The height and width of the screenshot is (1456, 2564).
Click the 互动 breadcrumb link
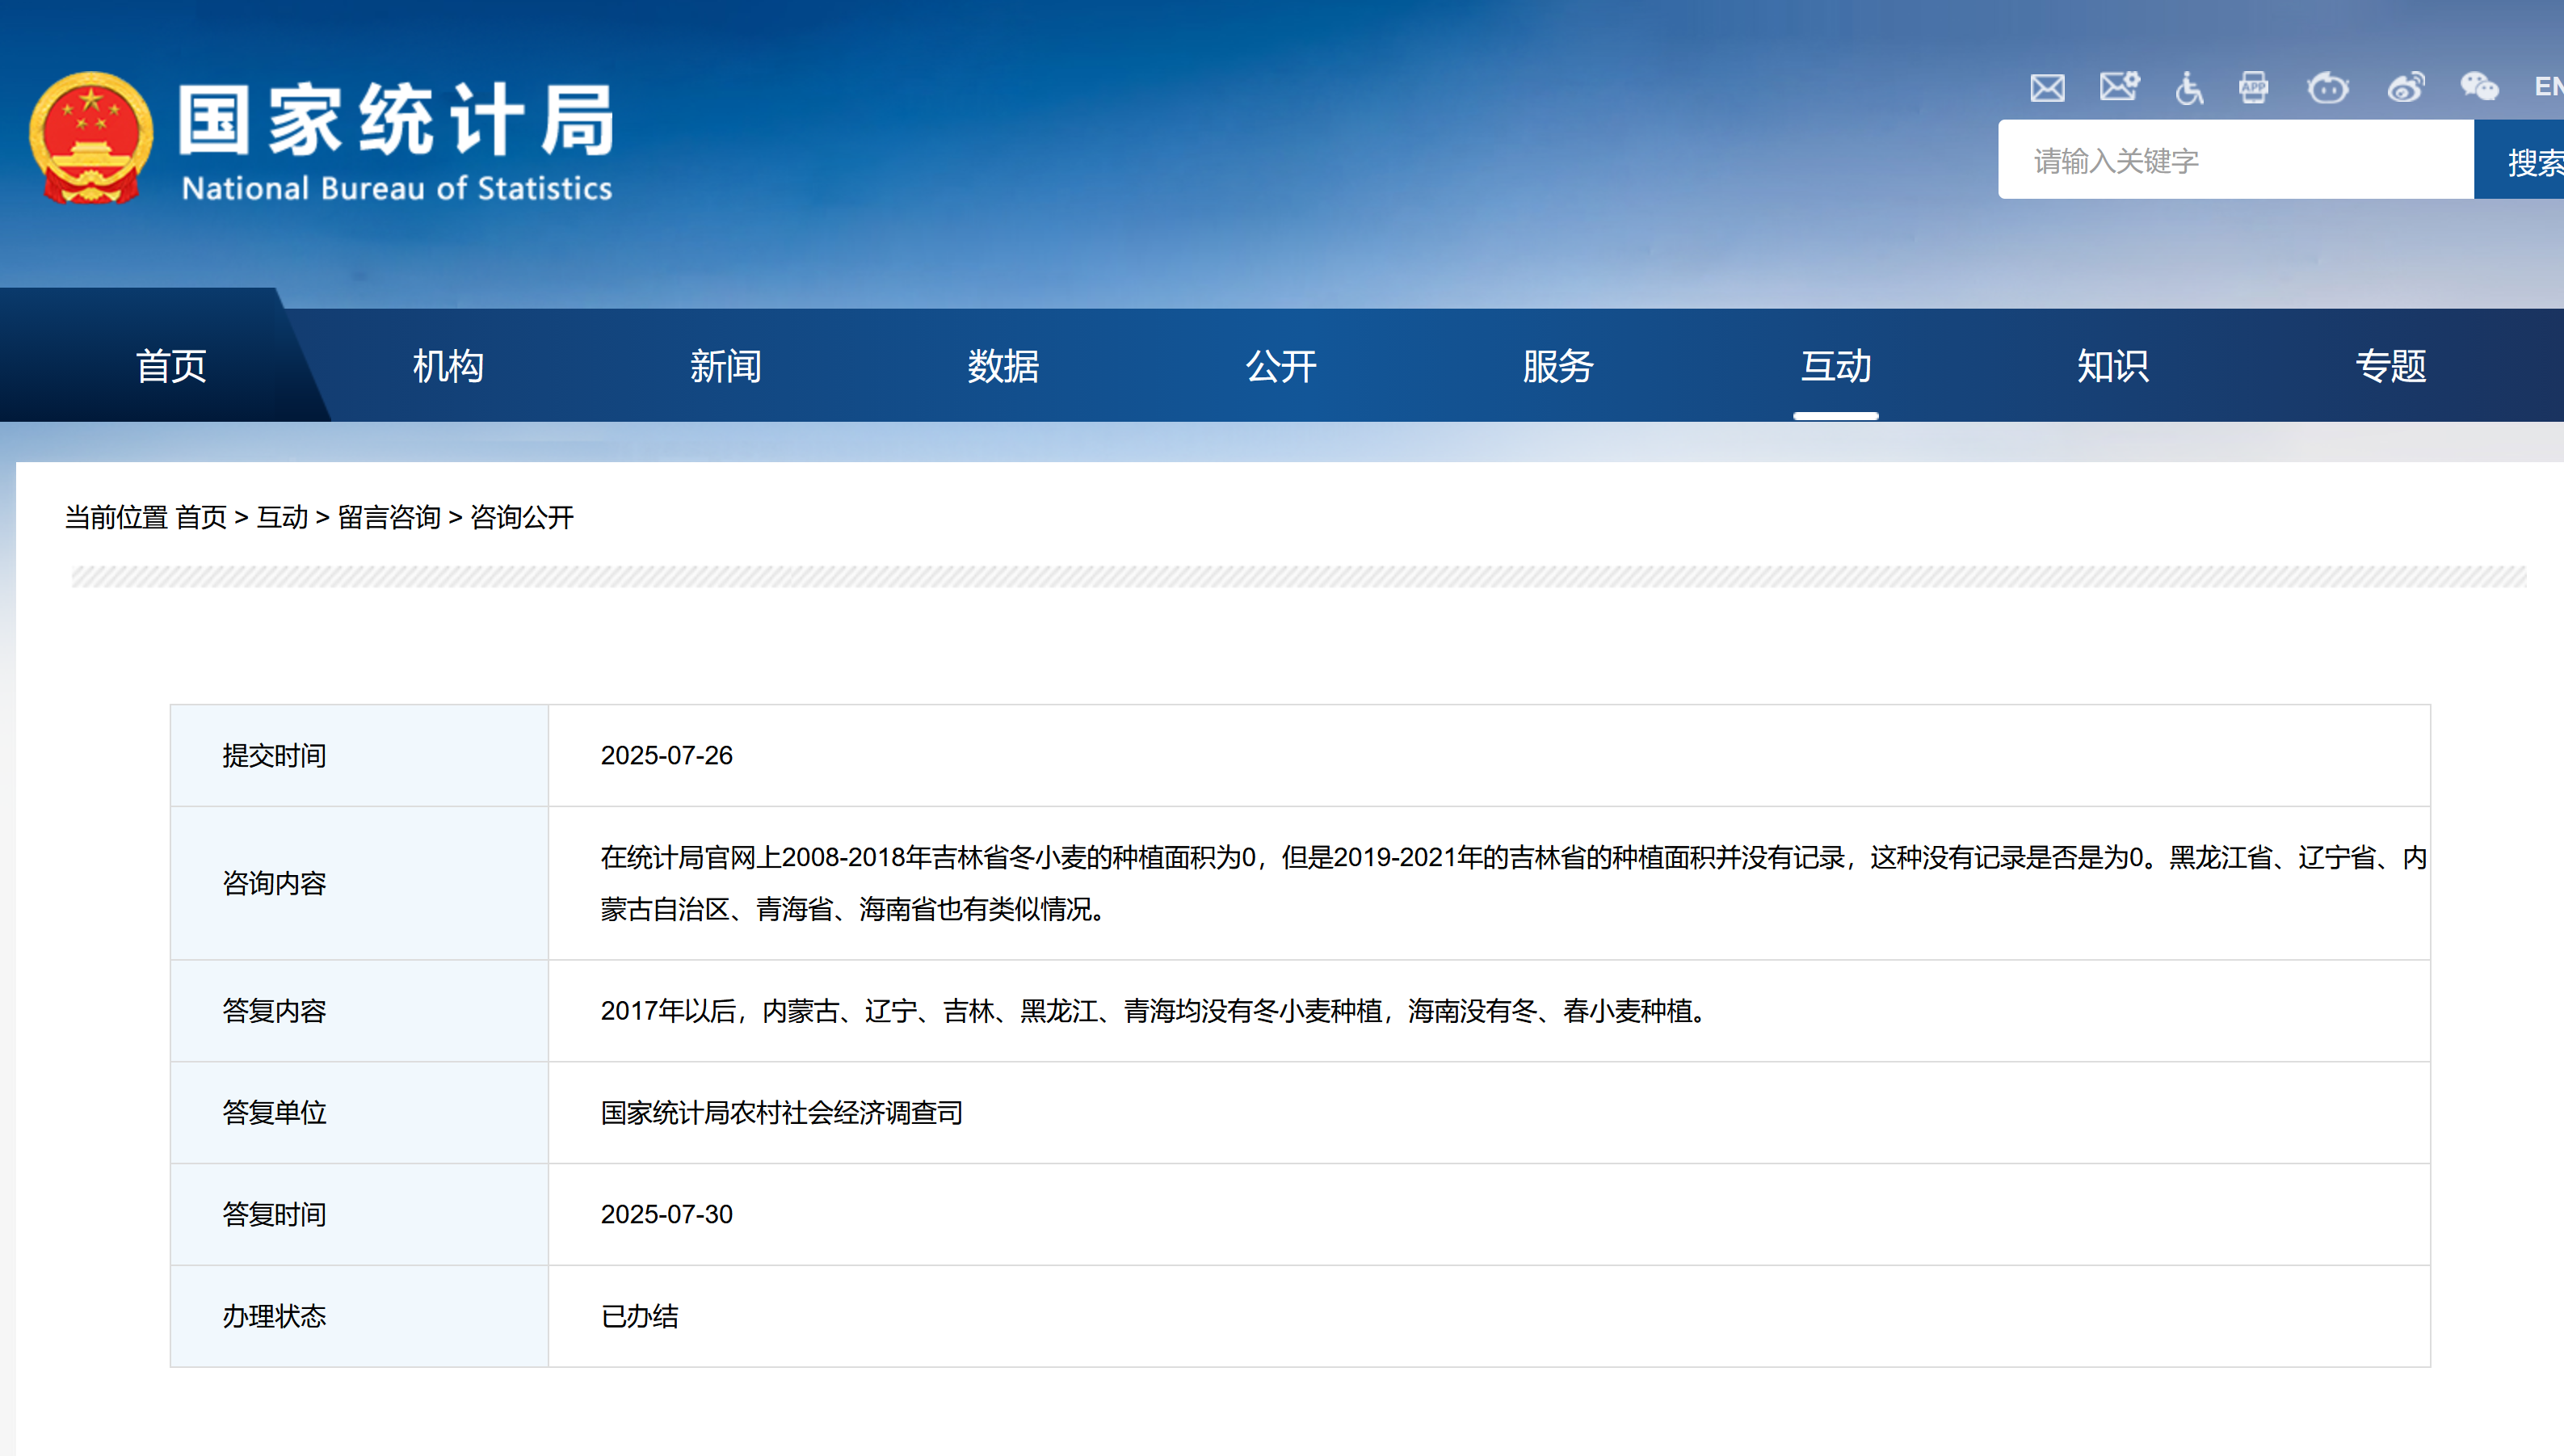coord(282,517)
